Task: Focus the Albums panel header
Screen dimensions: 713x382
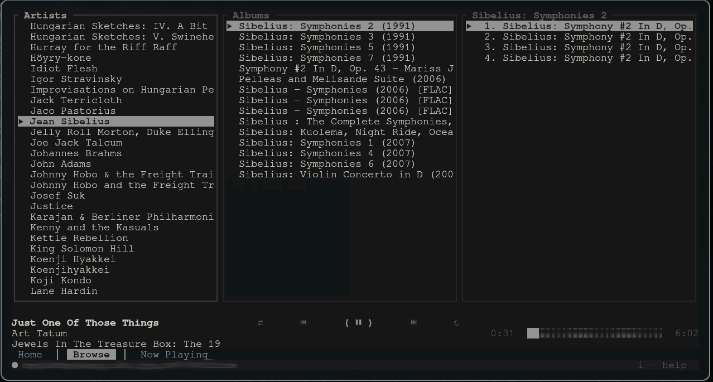Action: coord(250,16)
